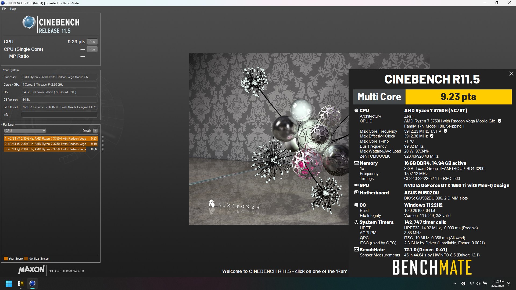Click the Max Effective Clock shield icon
This screenshot has width=516, height=290.
[432, 136]
